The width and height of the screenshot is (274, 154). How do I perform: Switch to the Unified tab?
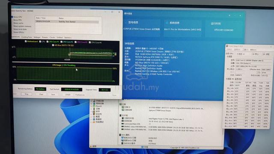60,38
